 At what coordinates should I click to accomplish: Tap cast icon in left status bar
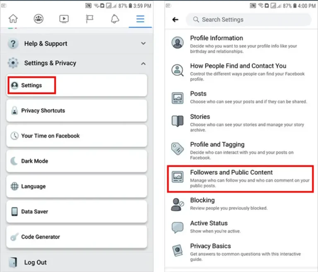click(88, 6)
